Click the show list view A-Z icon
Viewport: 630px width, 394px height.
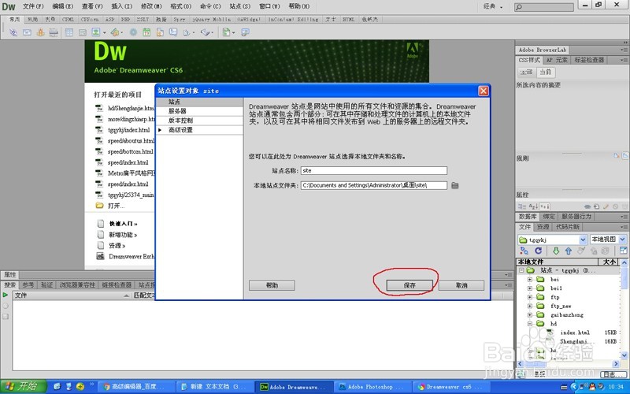(x=533, y=206)
